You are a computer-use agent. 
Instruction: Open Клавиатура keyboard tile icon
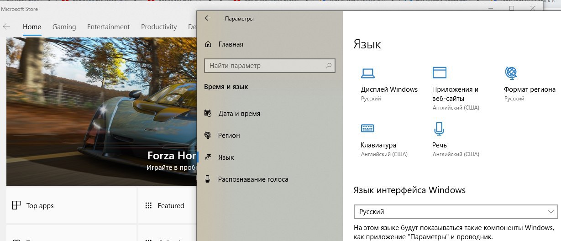(x=367, y=128)
